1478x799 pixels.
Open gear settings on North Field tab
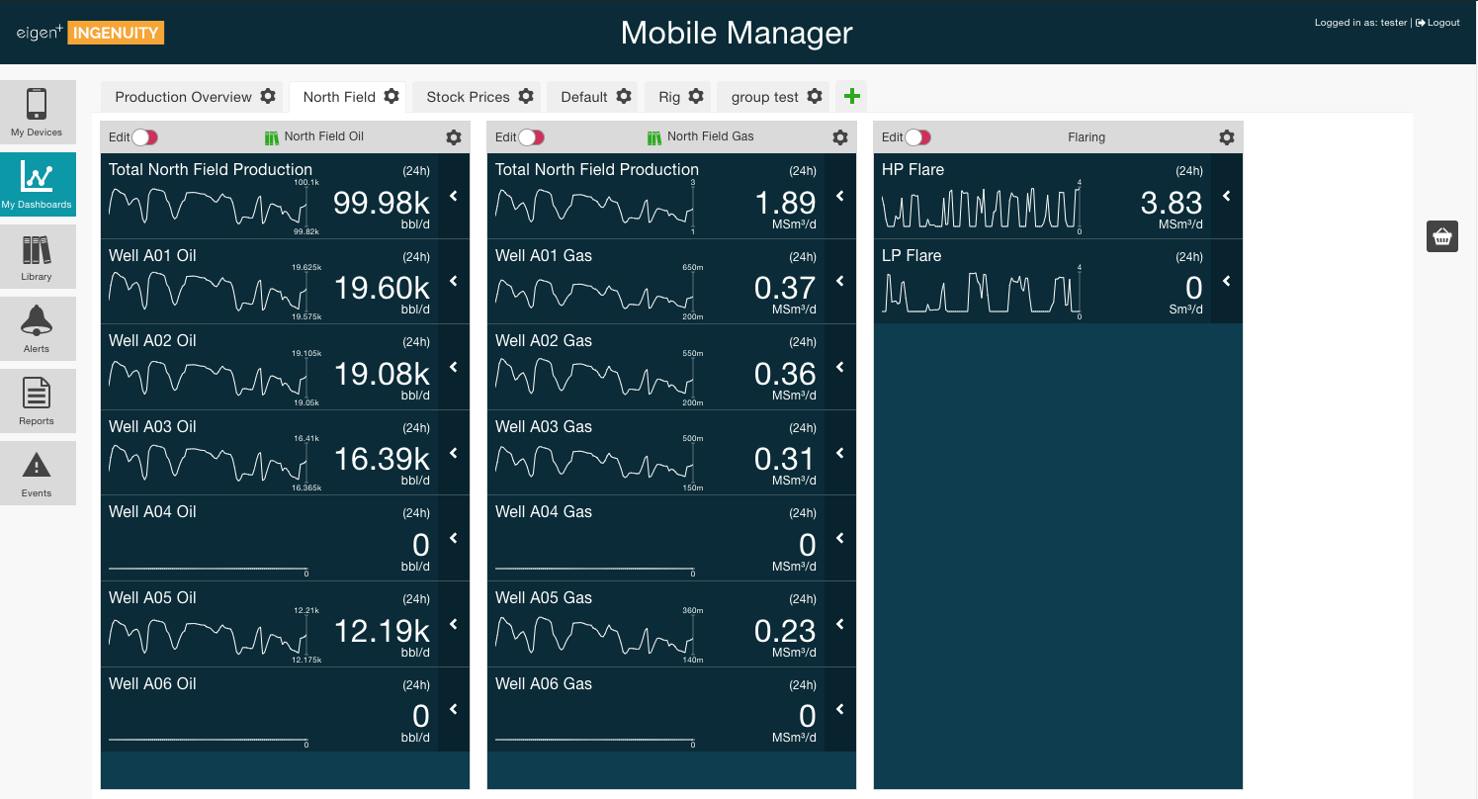[x=391, y=97]
